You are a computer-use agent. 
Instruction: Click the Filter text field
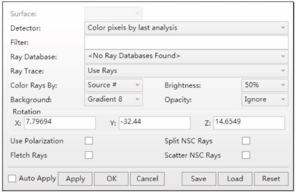[x=186, y=42]
